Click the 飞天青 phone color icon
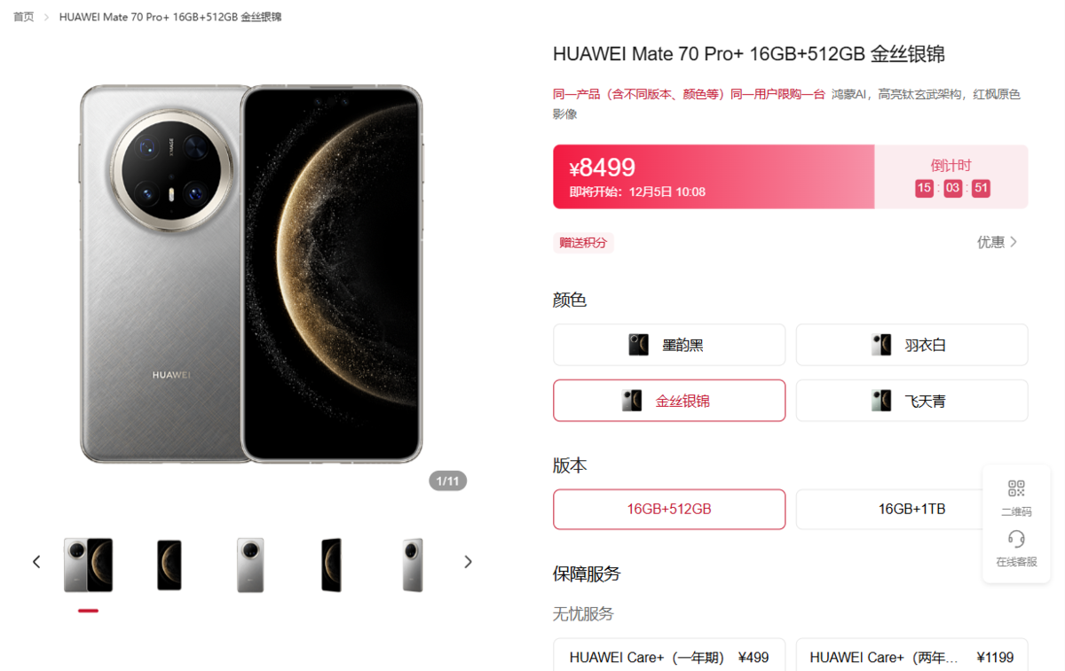This screenshot has height=671, width=1065. click(880, 401)
